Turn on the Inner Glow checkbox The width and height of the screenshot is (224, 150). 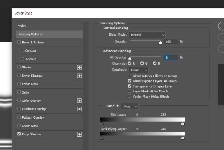pyautogui.click(x=19, y=83)
